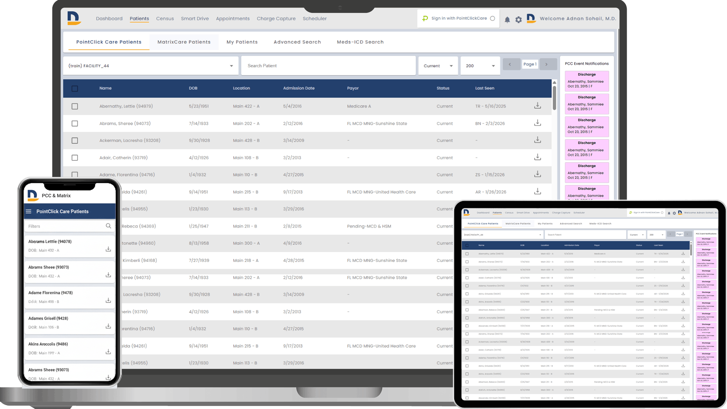Tap the search icon in mobile Filters bar
This screenshot has height=409, width=727.
(x=109, y=226)
